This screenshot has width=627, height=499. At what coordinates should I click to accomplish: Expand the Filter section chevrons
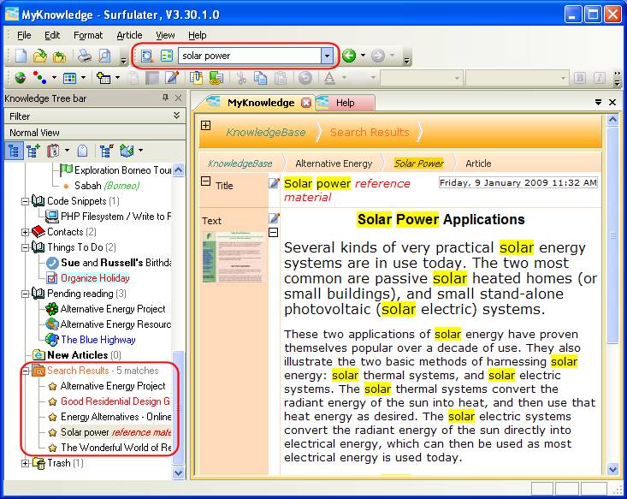[x=176, y=116]
